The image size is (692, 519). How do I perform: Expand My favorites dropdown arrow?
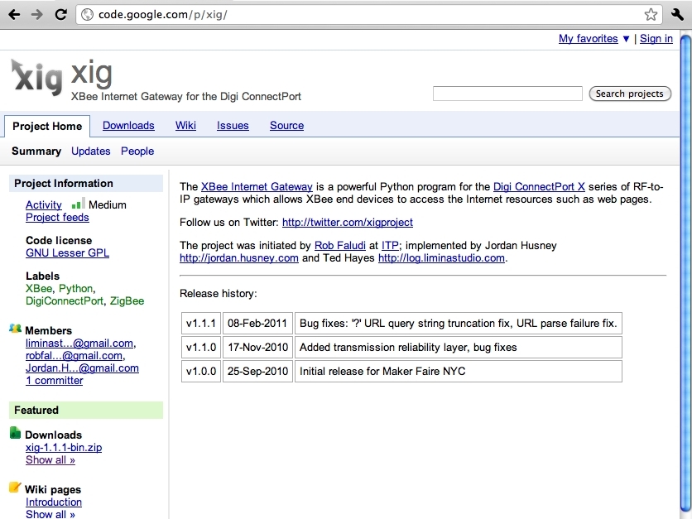[626, 39]
